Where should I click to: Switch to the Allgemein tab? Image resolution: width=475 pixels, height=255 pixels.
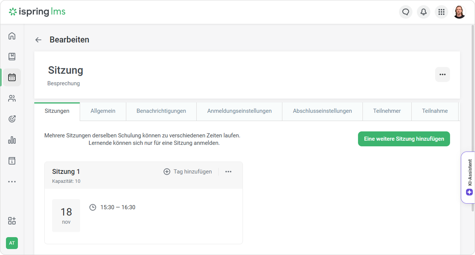[x=103, y=111]
